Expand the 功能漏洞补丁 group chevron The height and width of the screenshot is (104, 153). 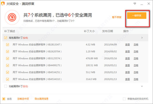pyautogui.click(x=142, y=86)
